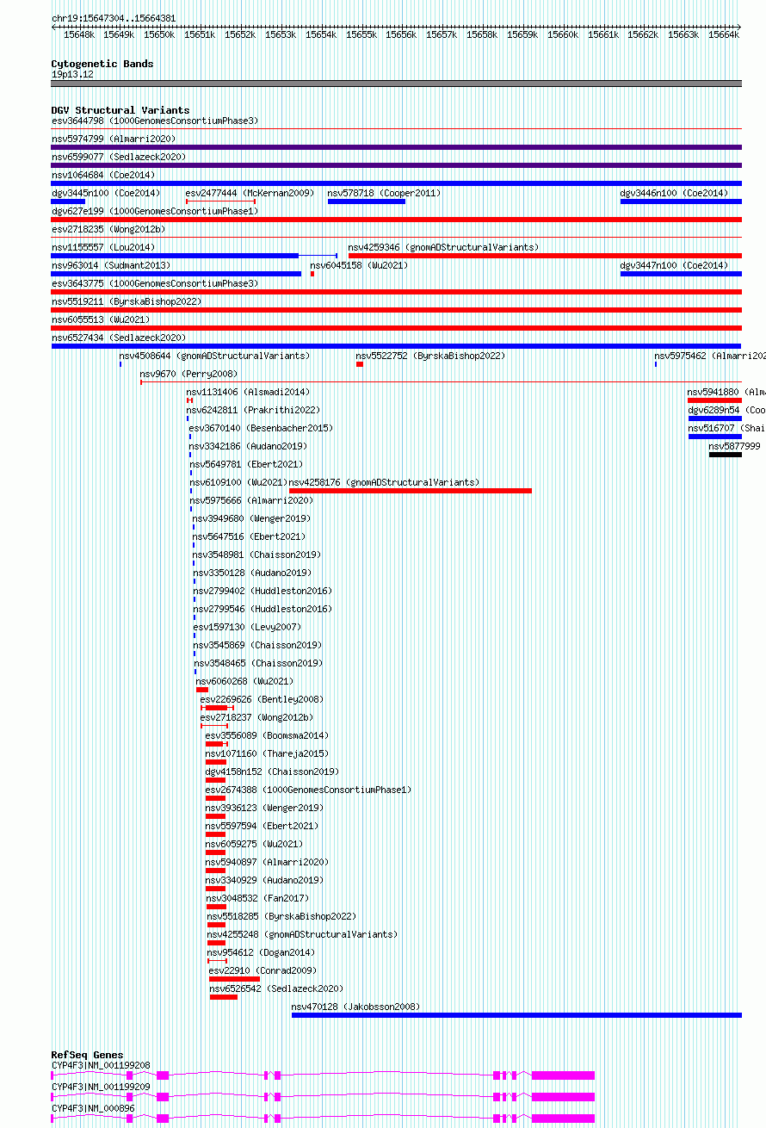Select the red nsv4258176 variant bar

point(411,491)
